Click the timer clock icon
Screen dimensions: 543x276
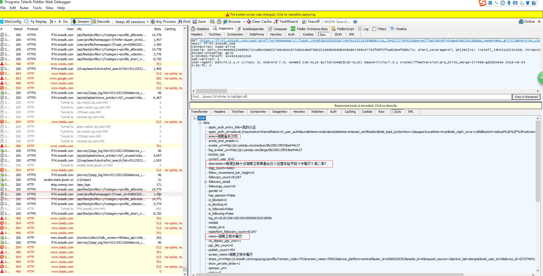[x=219, y=22]
